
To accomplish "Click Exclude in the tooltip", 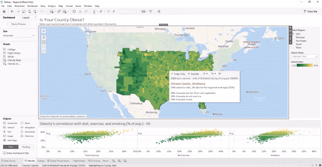I will (x=193, y=74).
